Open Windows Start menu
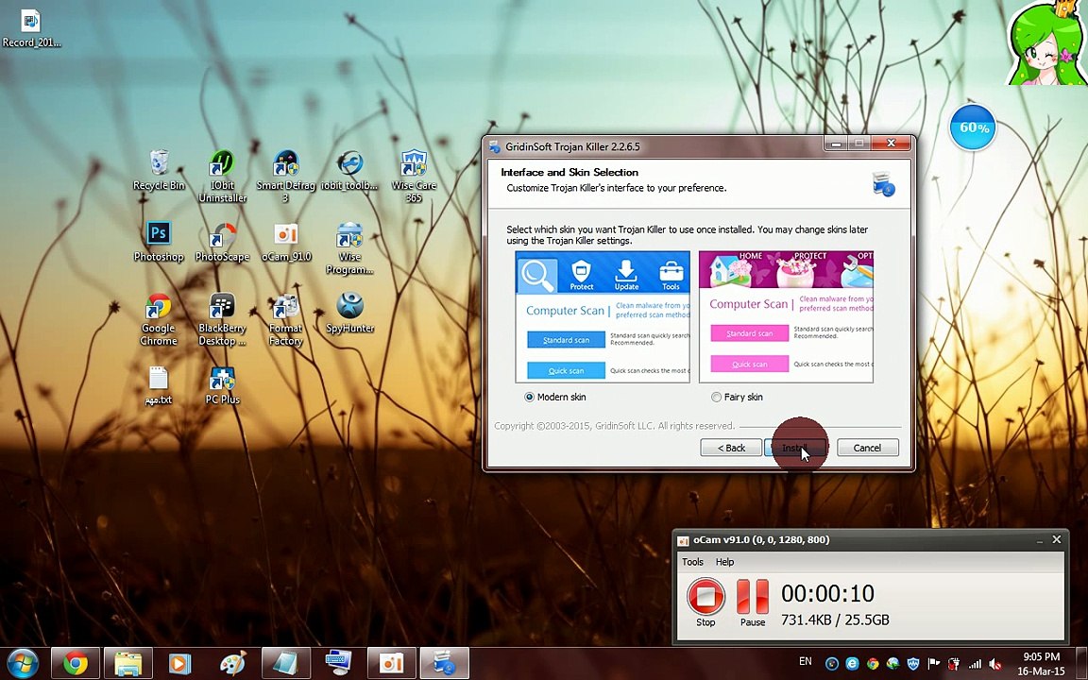1088x680 pixels. 23,663
